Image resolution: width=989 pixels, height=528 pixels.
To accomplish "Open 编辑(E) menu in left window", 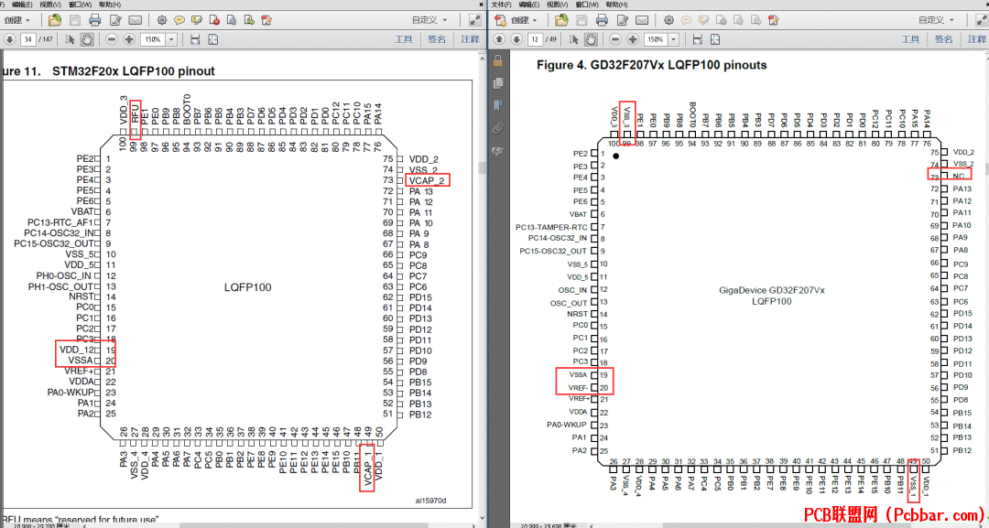I will [x=21, y=5].
